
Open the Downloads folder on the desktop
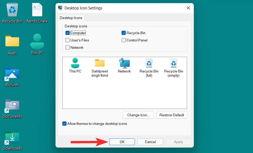(x=12, y=137)
